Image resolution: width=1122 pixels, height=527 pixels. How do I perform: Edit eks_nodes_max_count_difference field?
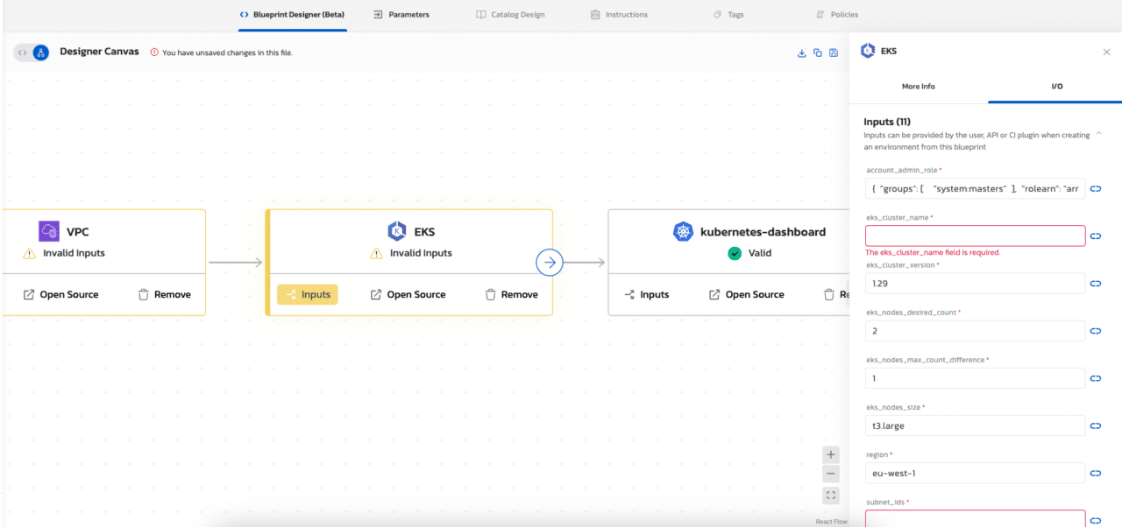pos(975,378)
